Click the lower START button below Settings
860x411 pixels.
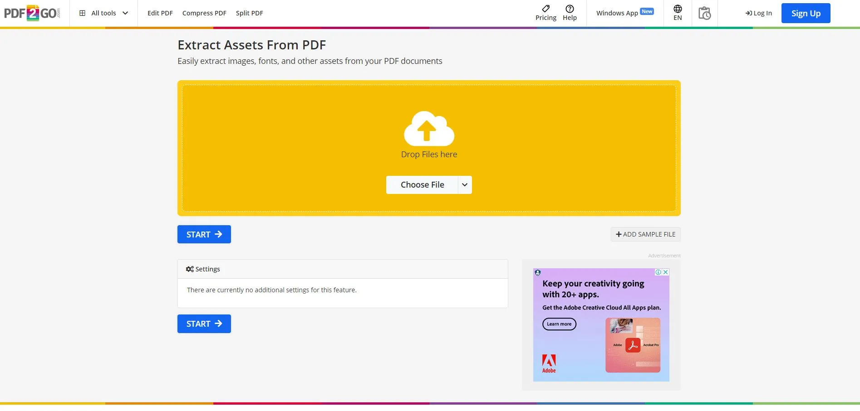204,324
